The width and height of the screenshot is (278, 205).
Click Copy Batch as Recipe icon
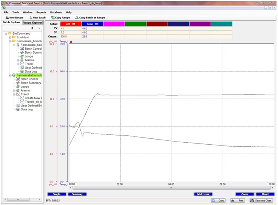pyautogui.click(x=77, y=18)
